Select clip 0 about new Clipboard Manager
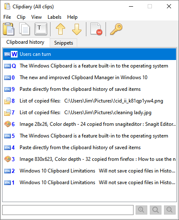 click(x=89, y=77)
